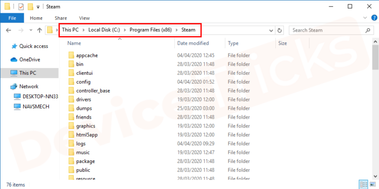Image resolution: width=379 pixels, height=189 pixels.
Task: Open the appcache folder icon
Action: (71, 56)
